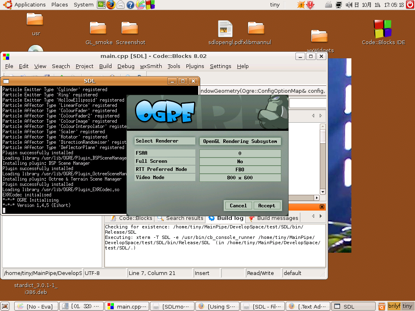Image resolution: width=415 pixels, height=311 pixels.
Task: Switch to the Code::Blocks log tab
Action: pyautogui.click(x=132, y=218)
